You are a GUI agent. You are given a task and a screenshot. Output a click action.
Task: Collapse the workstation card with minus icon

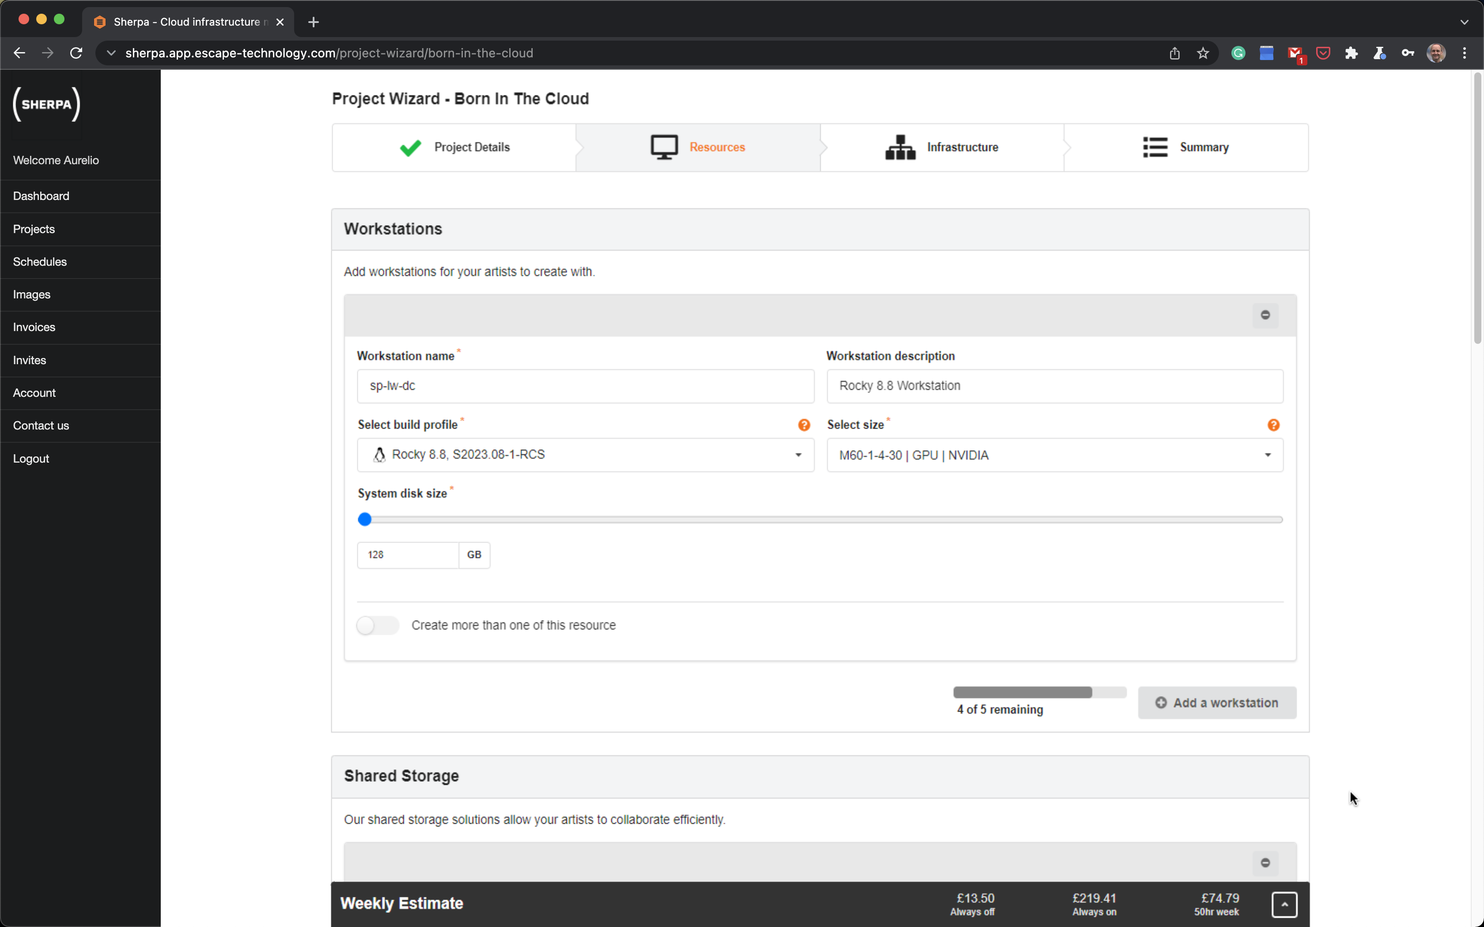click(1264, 315)
